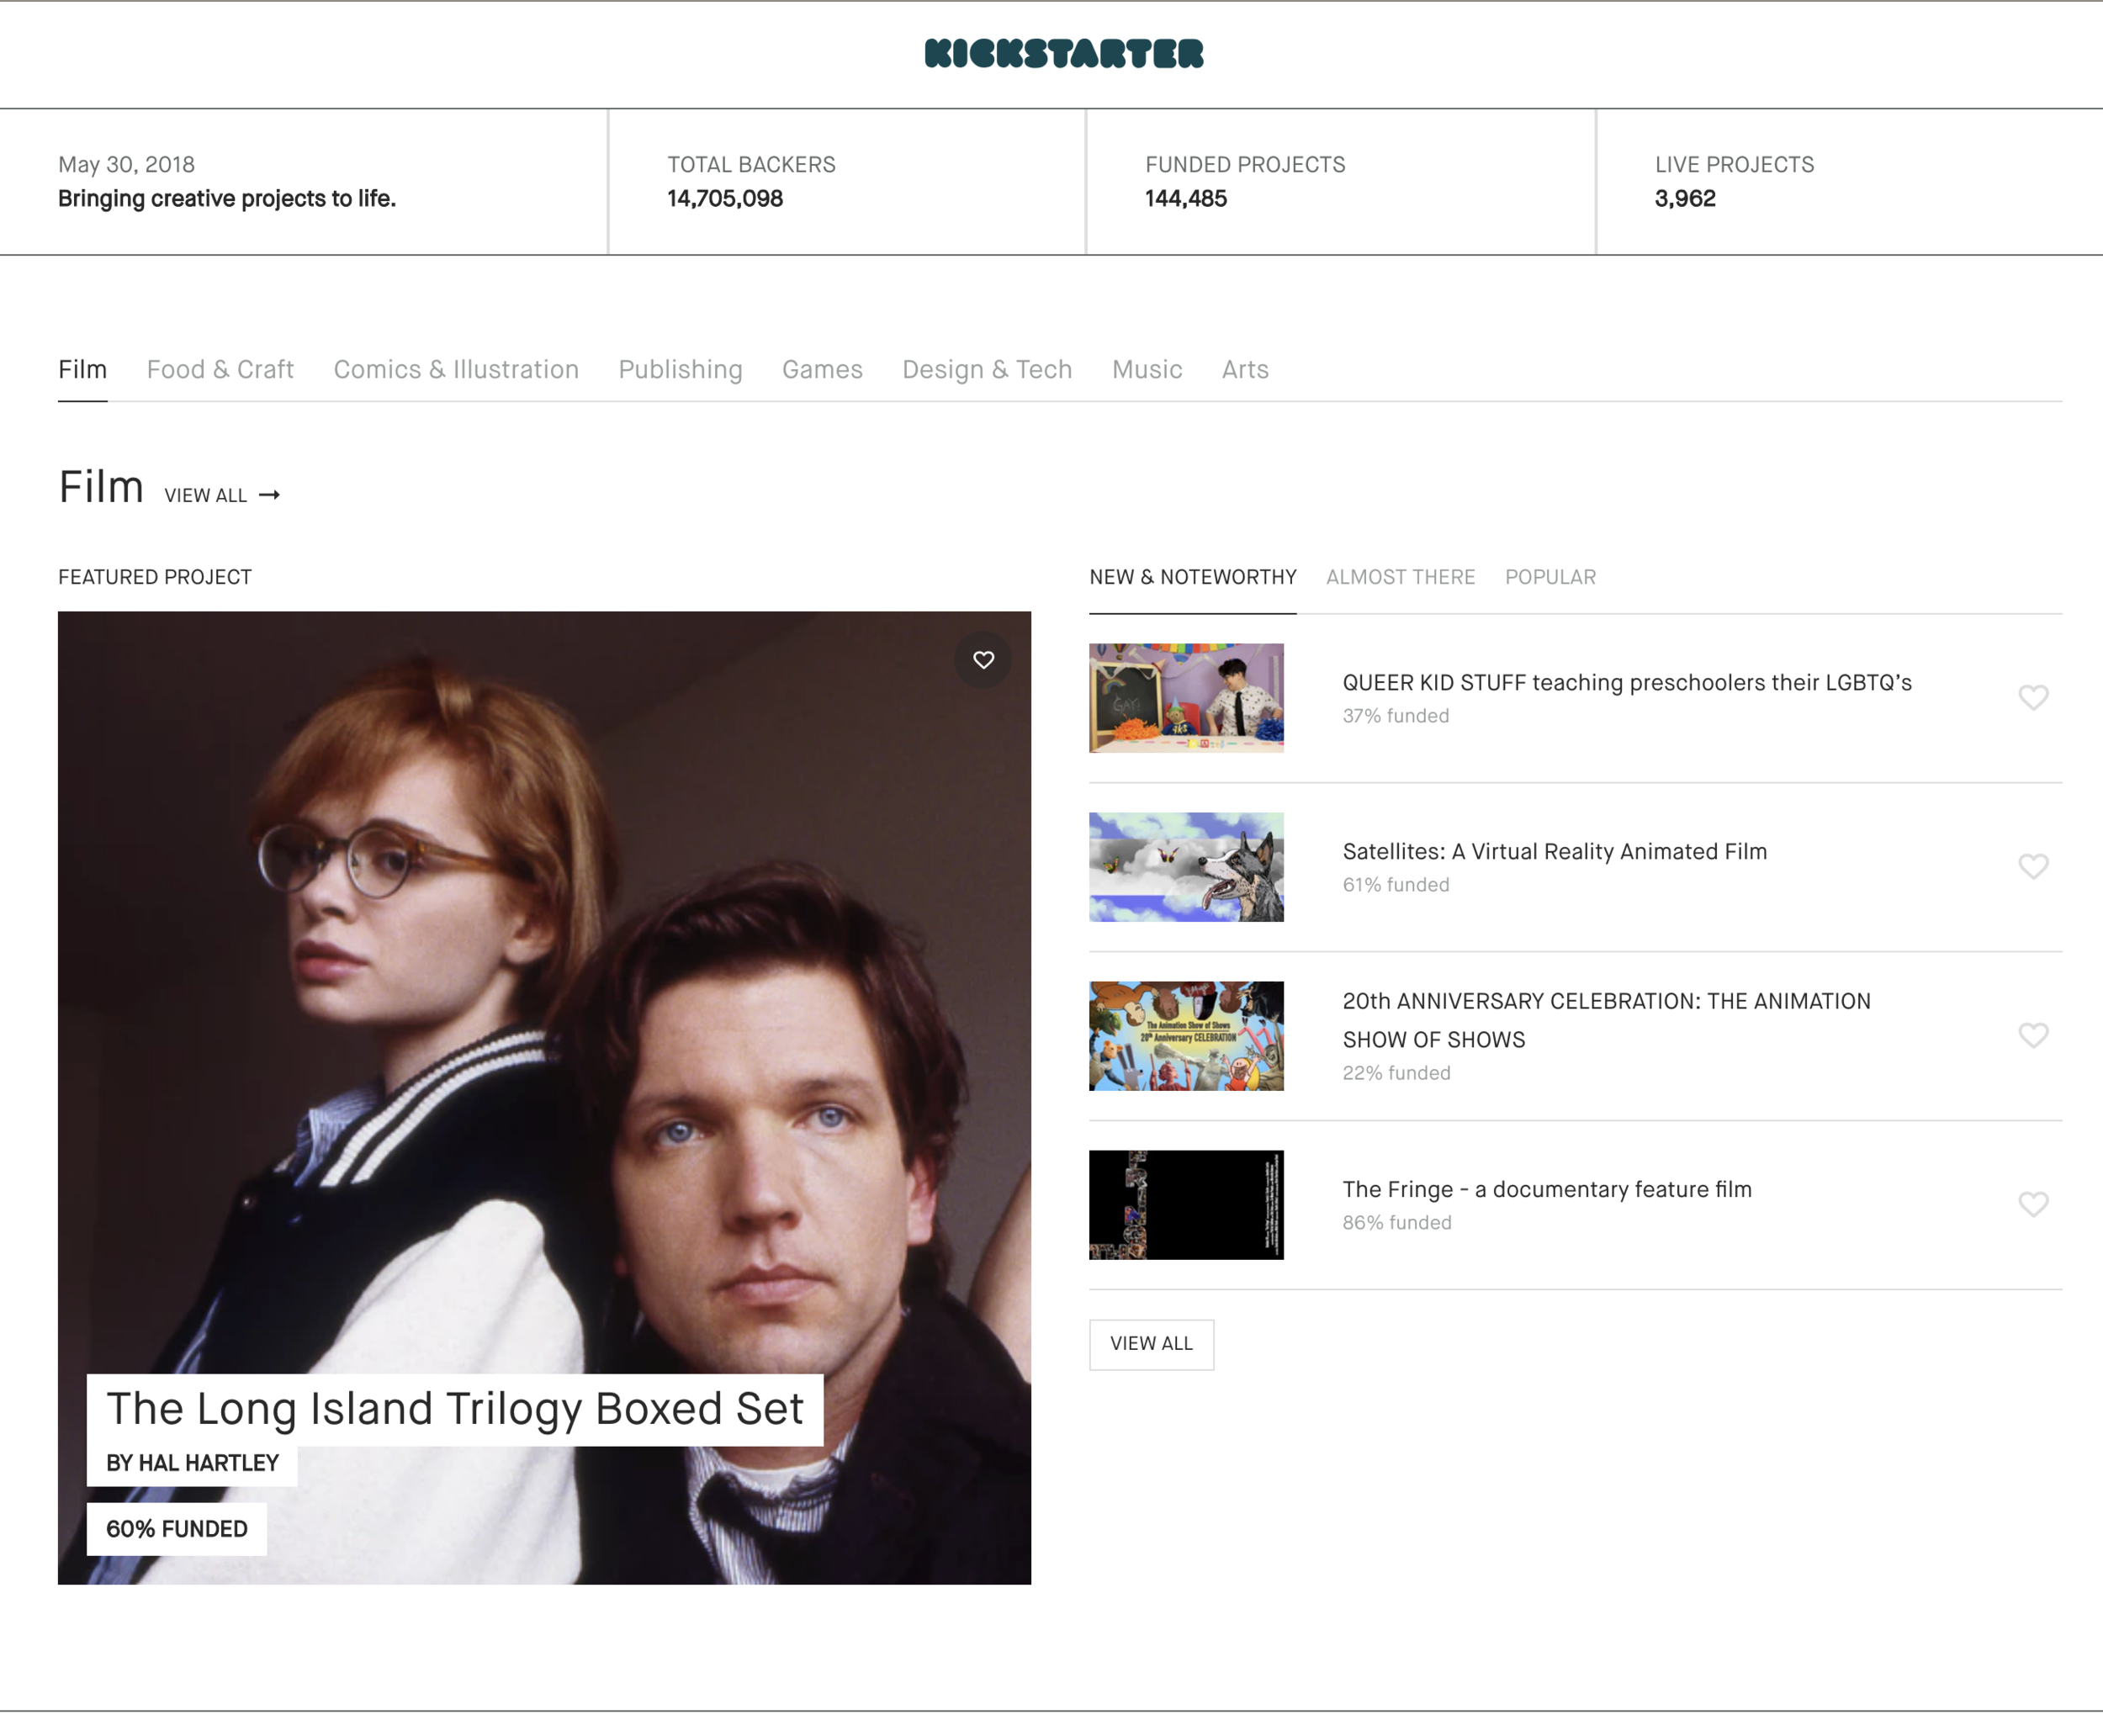Click Bringing creative projects to life tagline
The width and height of the screenshot is (2103, 1736).
[x=227, y=199]
